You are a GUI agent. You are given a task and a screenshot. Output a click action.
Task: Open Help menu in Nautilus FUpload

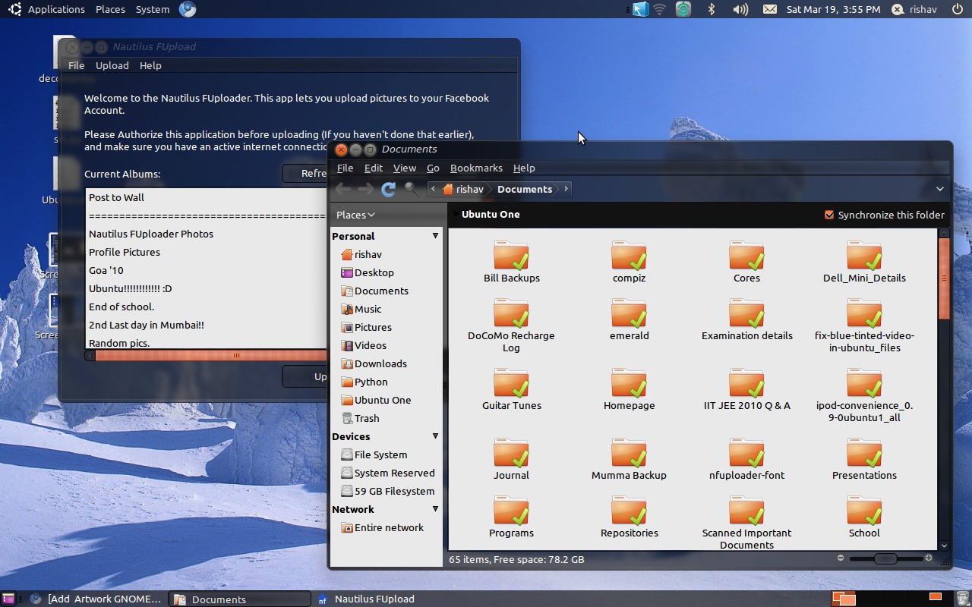pyautogui.click(x=150, y=65)
